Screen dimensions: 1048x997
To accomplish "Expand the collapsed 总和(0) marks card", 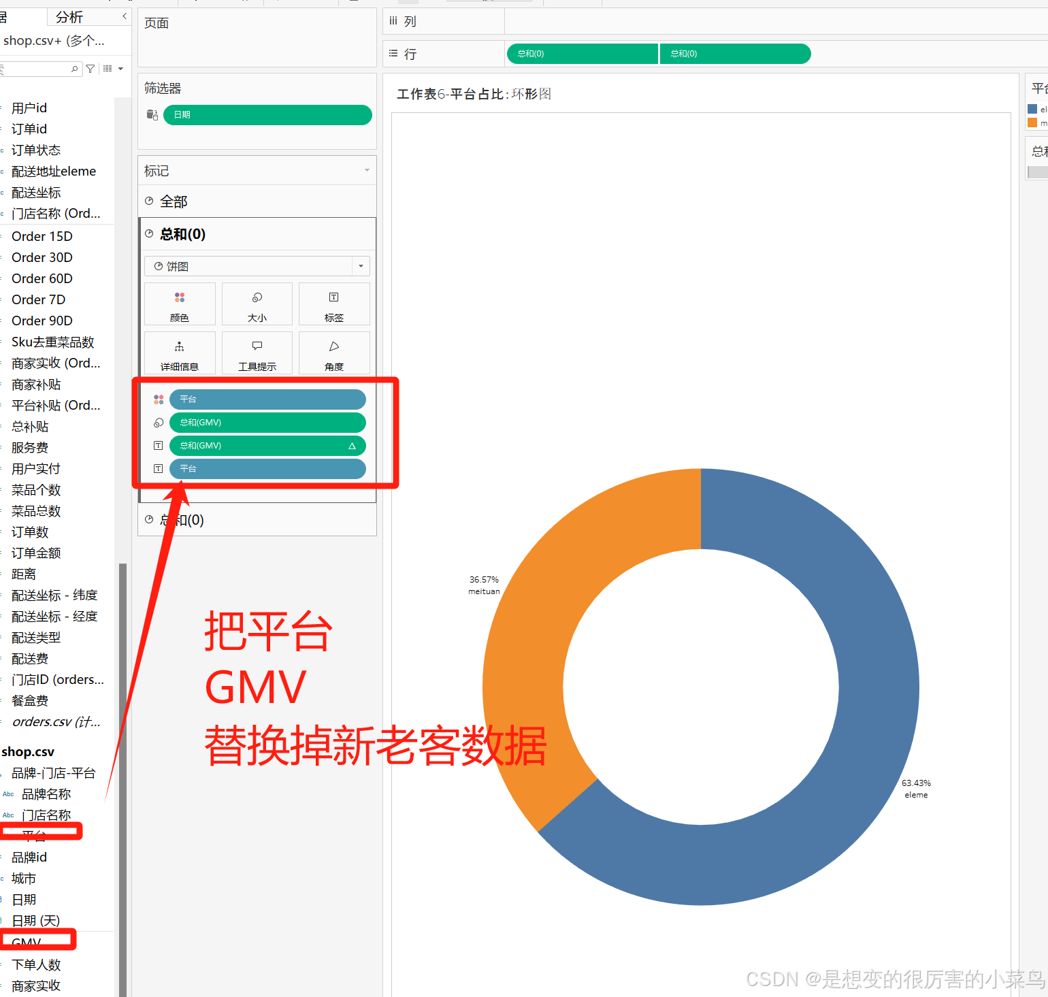I will (257, 520).
